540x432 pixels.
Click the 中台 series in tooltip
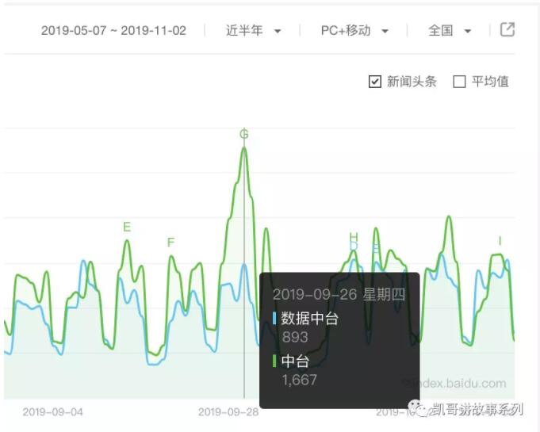[x=295, y=361]
